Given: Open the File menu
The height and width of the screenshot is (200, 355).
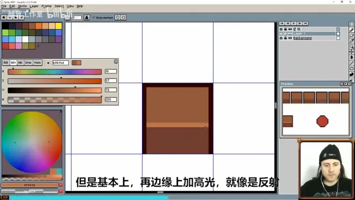Looking at the screenshot, I should tap(4, 6).
